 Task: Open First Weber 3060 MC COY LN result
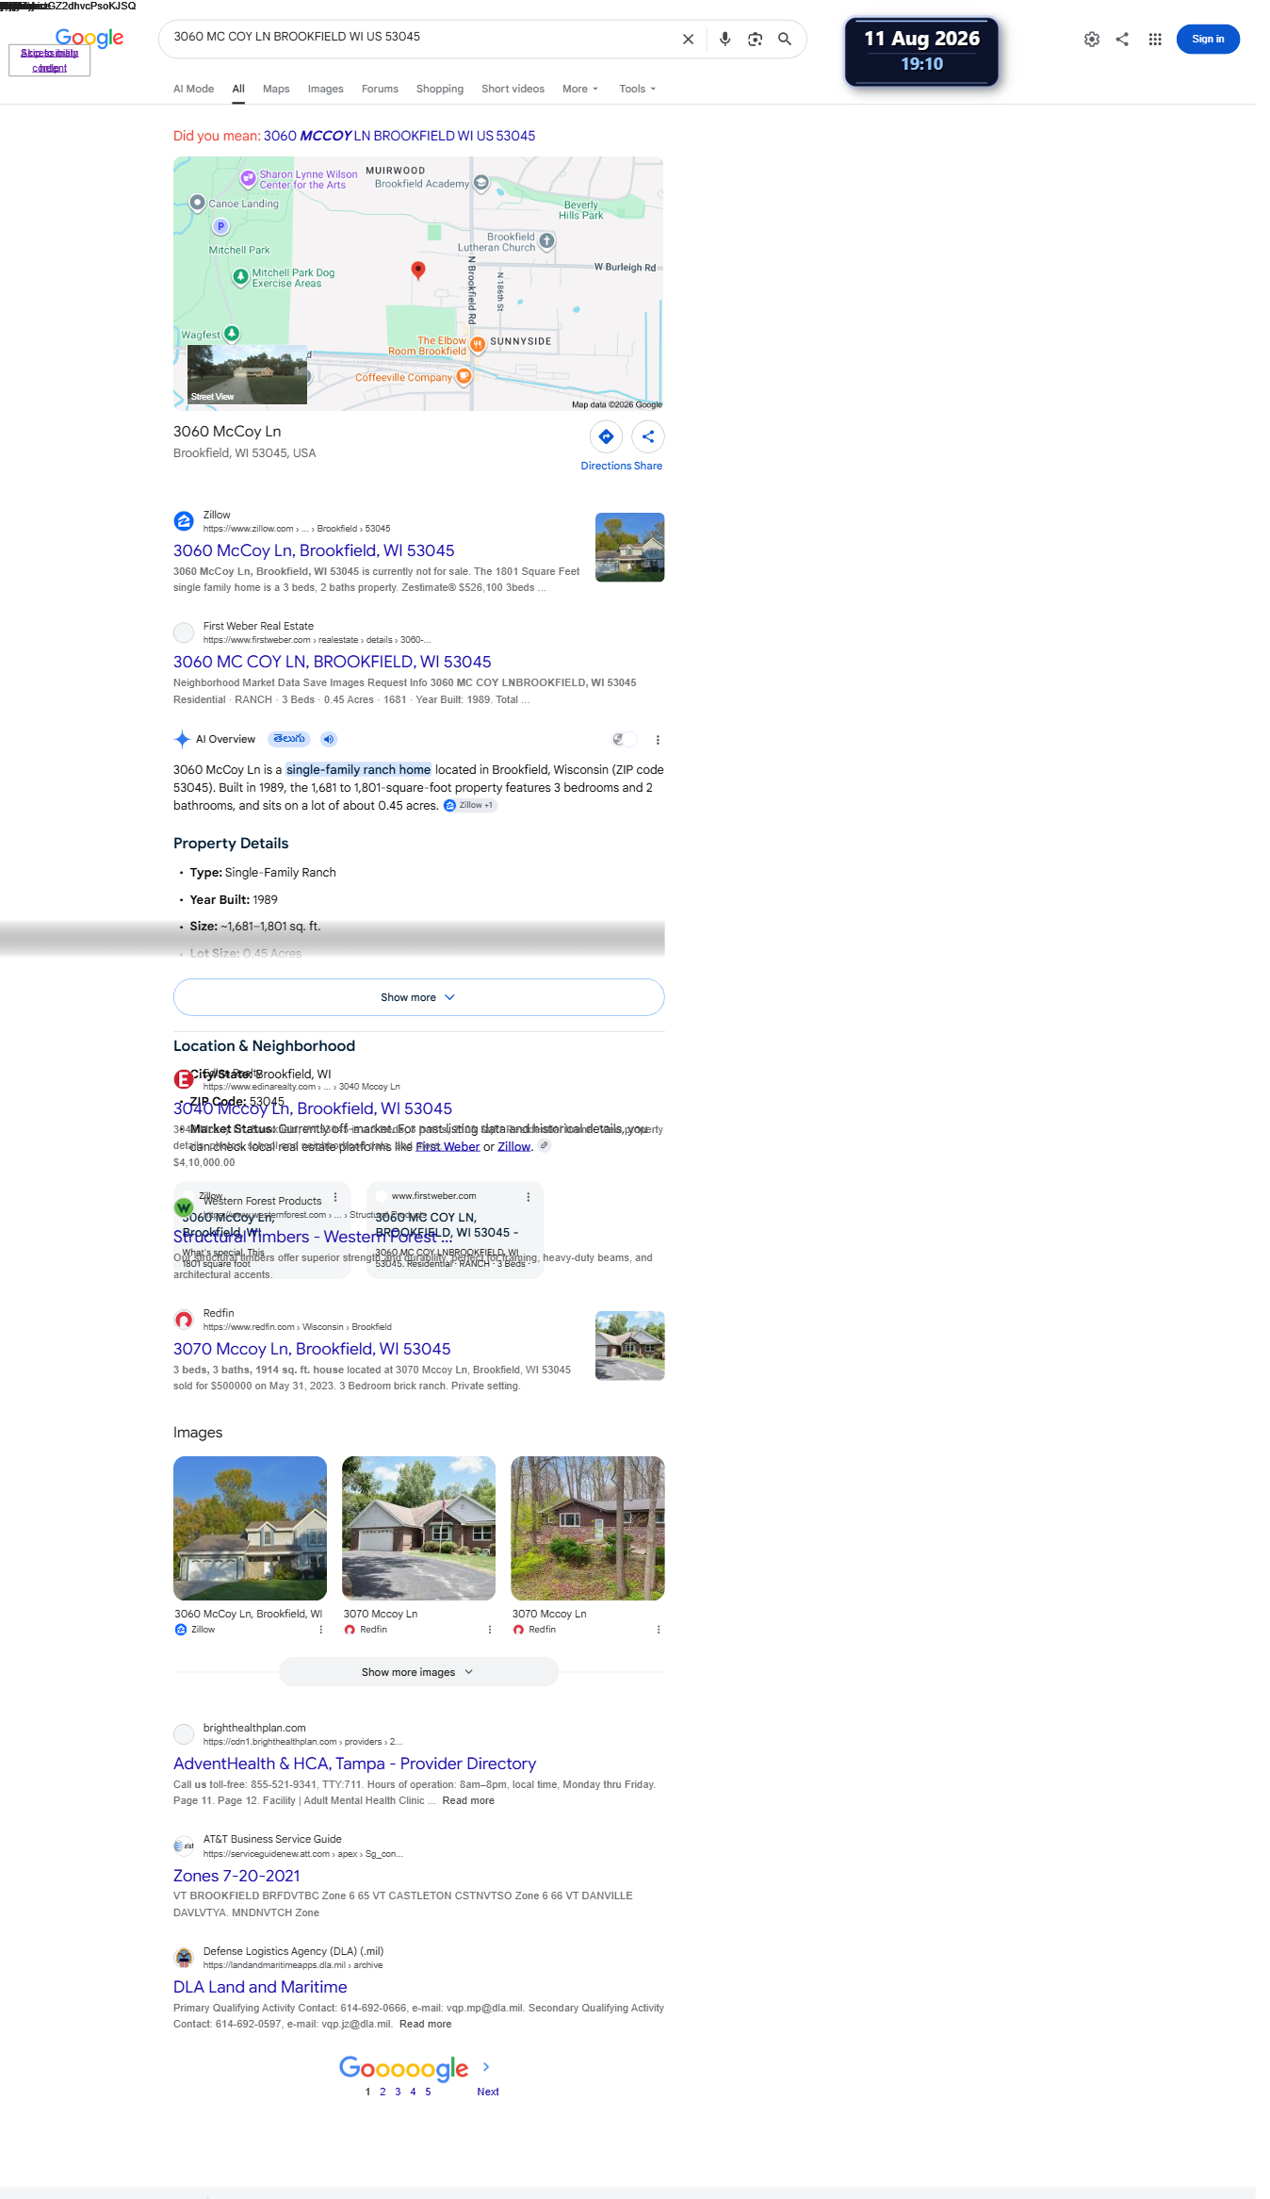tap(333, 662)
